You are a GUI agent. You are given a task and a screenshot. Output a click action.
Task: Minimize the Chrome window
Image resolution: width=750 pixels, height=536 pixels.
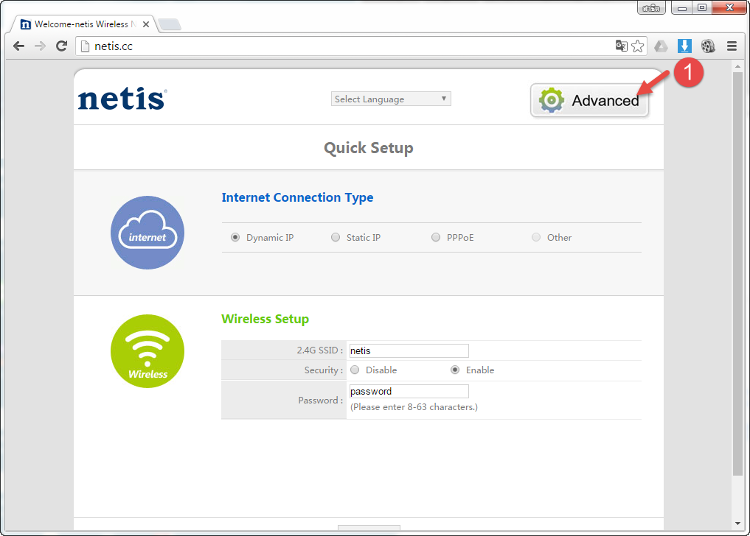[x=682, y=7]
